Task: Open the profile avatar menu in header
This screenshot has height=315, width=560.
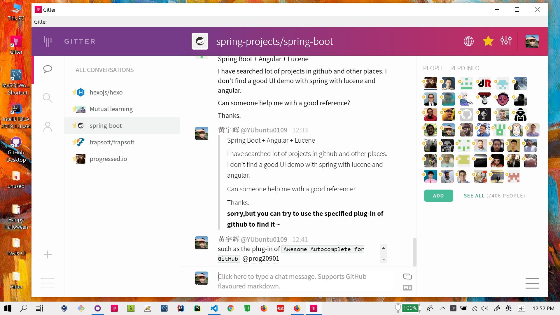Action: pos(532,41)
